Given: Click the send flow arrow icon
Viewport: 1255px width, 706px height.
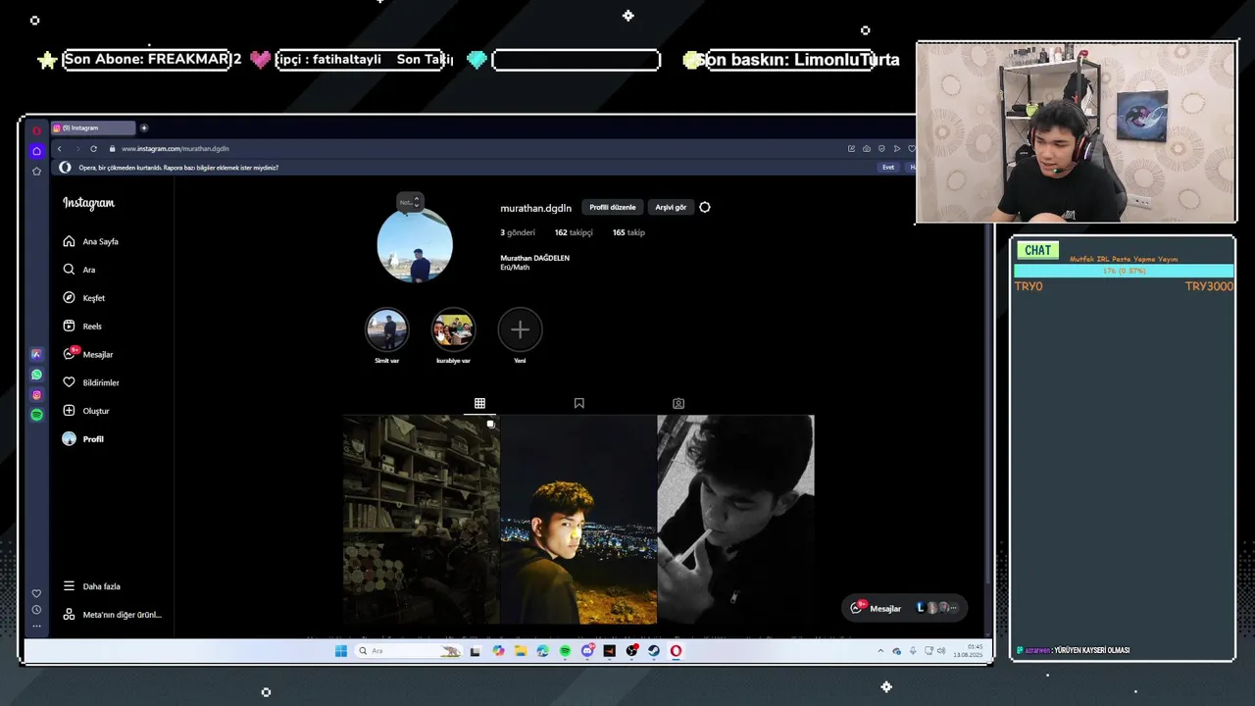Looking at the screenshot, I should tap(896, 148).
